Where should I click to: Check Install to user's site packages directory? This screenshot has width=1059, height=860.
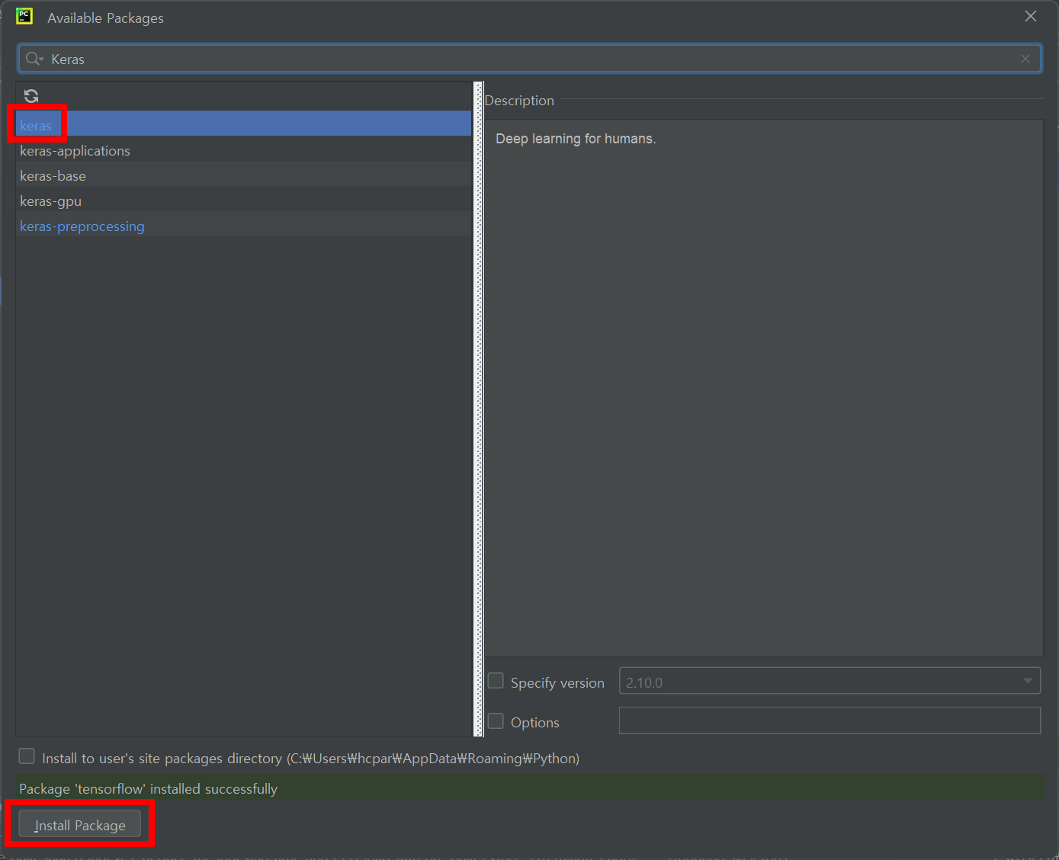[27, 756]
